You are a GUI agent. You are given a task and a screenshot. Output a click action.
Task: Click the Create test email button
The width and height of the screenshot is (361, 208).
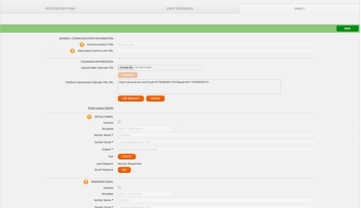click(126, 157)
